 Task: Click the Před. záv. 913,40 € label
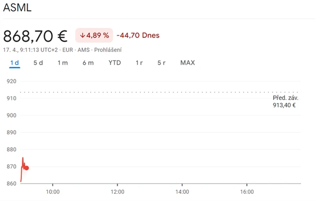click(284, 101)
